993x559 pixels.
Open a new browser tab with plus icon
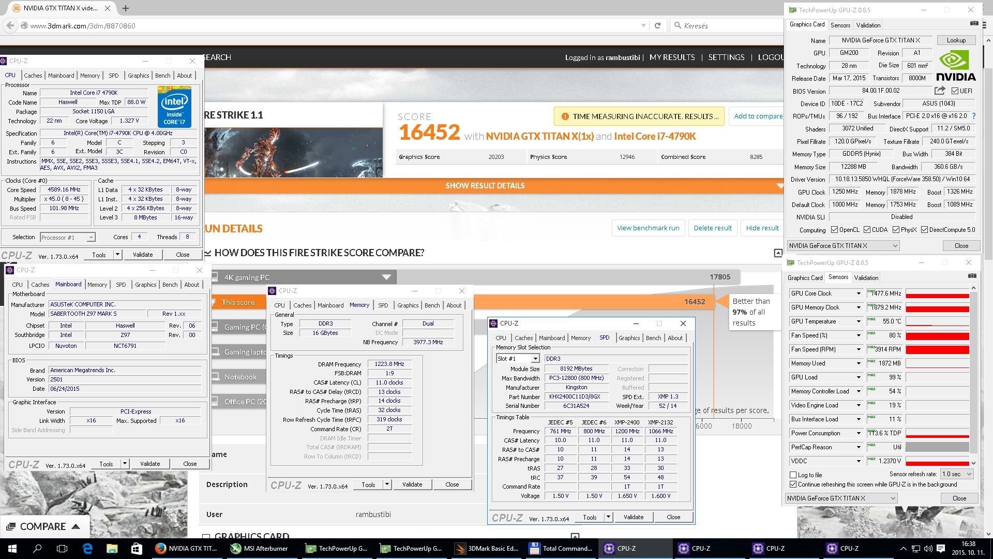(x=125, y=8)
